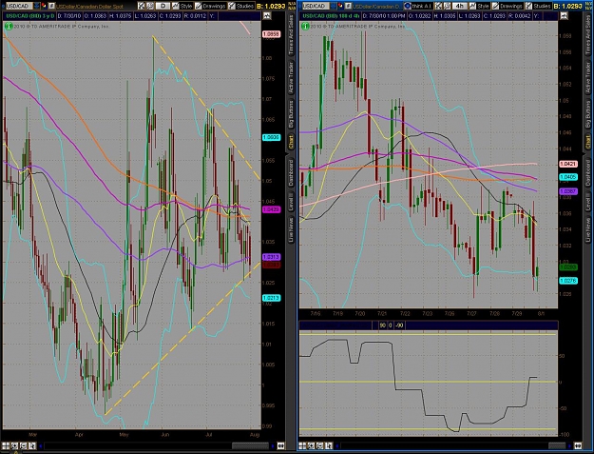The height and width of the screenshot is (454, 594).
Task: Open the Studies menu on the left chart
Action: (x=241, y=6)
